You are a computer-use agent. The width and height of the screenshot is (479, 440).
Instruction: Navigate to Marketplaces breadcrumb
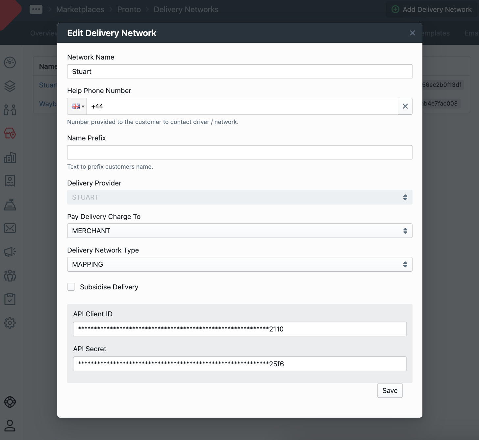80,10
